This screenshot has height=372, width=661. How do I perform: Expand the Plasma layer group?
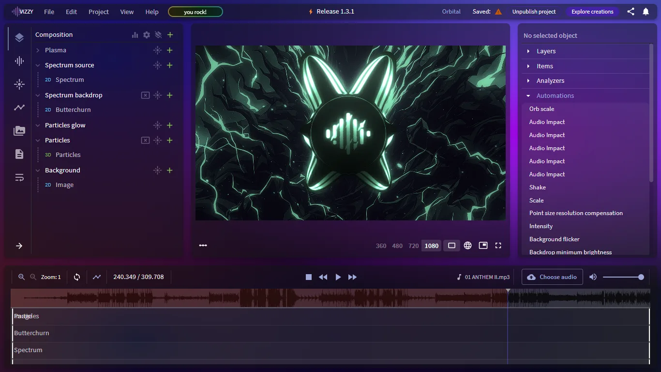[x=38, y=50]
